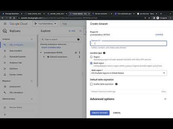The image size is (173, 129).
Task: Bookmark this page with the star icon
Action: coord(149,18)
